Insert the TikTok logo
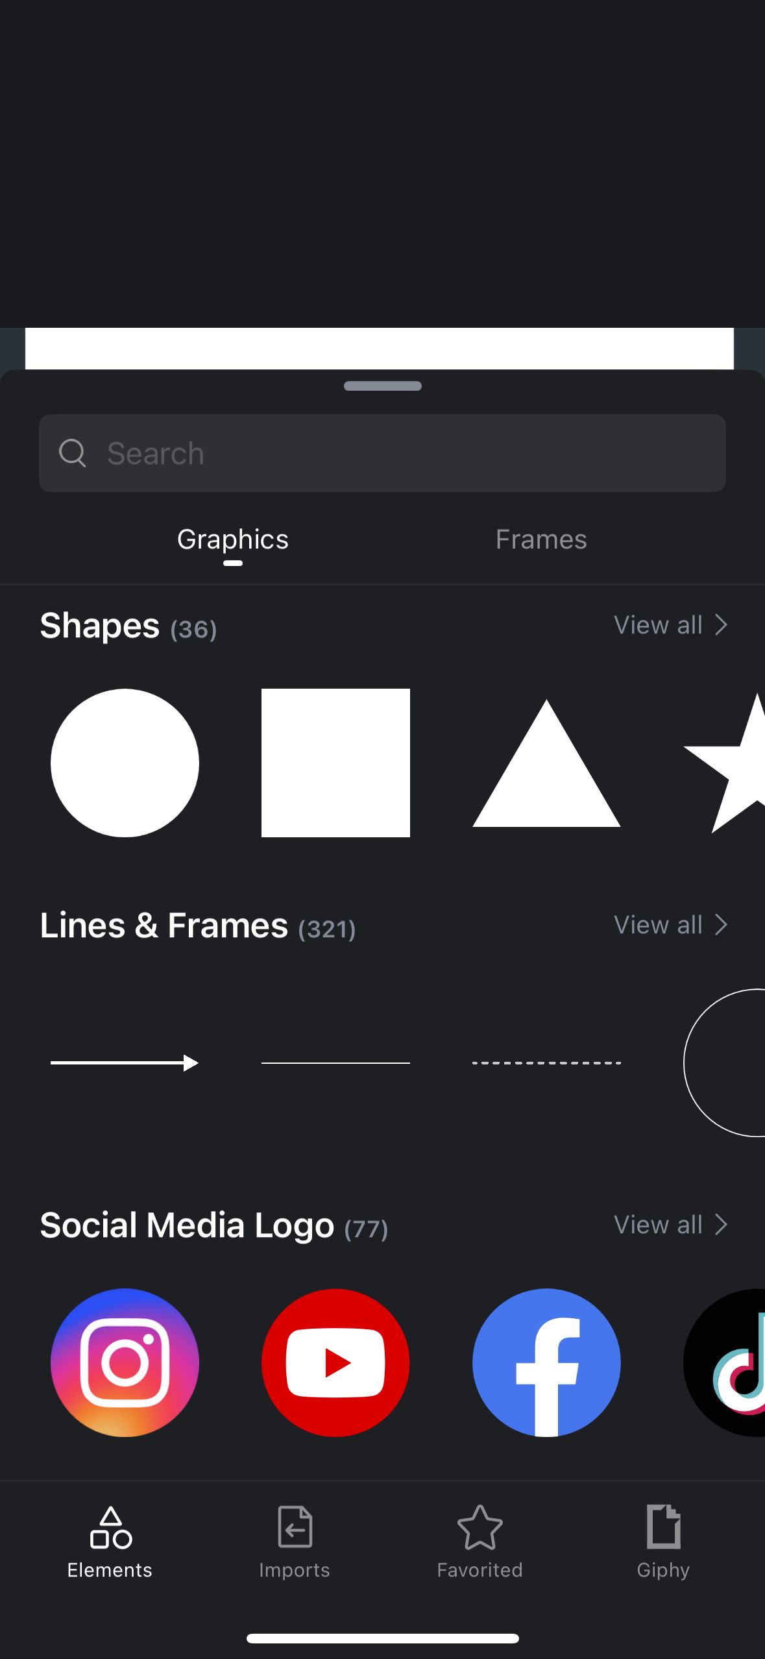 [x=725, y=1362]
